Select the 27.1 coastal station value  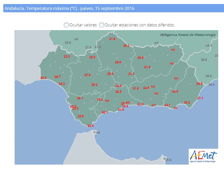[200, 98]
